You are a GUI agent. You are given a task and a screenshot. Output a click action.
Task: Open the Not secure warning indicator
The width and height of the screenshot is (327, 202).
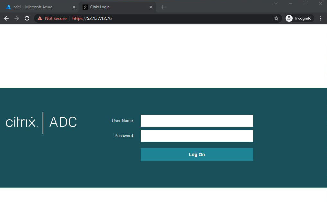click(x=52, y=18)
